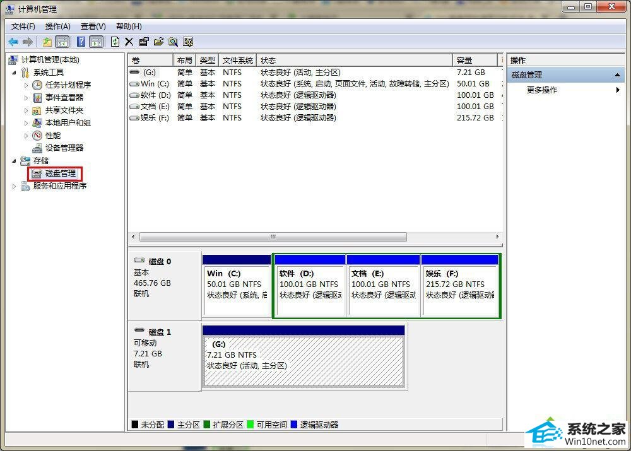Sort by the 类型 column header

click(207, 61)
